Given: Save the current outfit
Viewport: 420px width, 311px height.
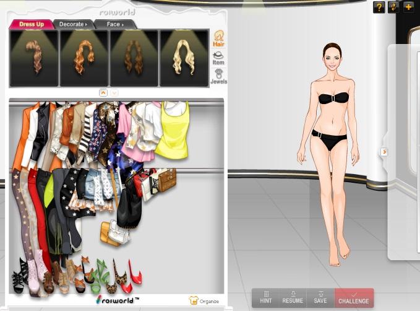Looking at the screenshot, I should tap(320, 297).
